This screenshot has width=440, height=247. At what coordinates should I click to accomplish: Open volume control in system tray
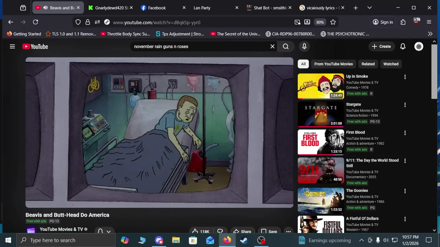coord(386,240)
